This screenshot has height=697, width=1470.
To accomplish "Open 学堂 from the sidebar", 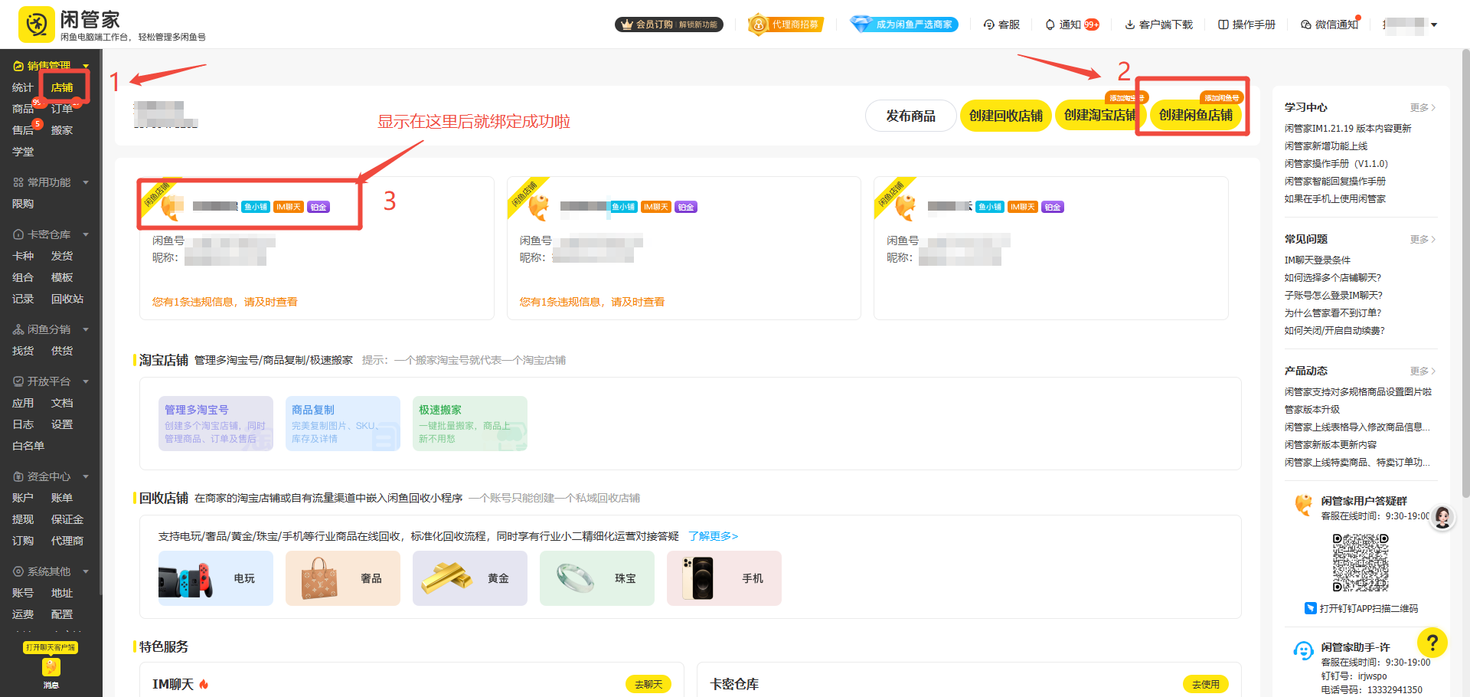I will point(22,151).
